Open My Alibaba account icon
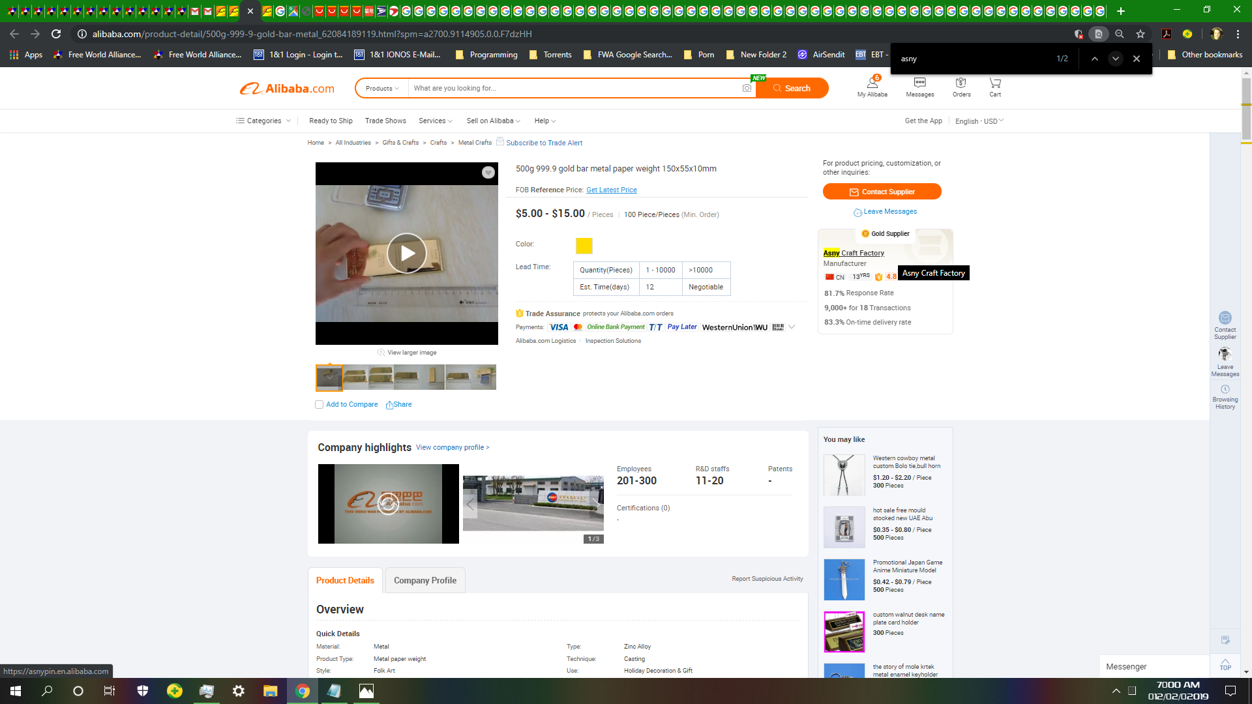 pyautogui.click(x=872, y=87)
